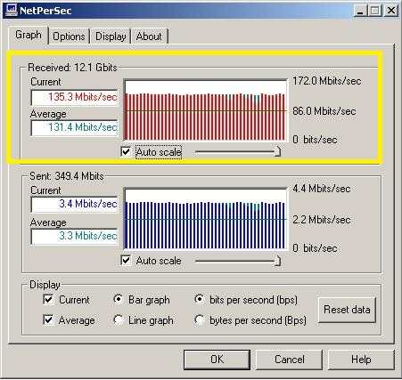Image resolution: width=402 pixels, height=380 pixels.
Task: Click the 86.0 Mbits/sec scale label
Action: point(324,111)
